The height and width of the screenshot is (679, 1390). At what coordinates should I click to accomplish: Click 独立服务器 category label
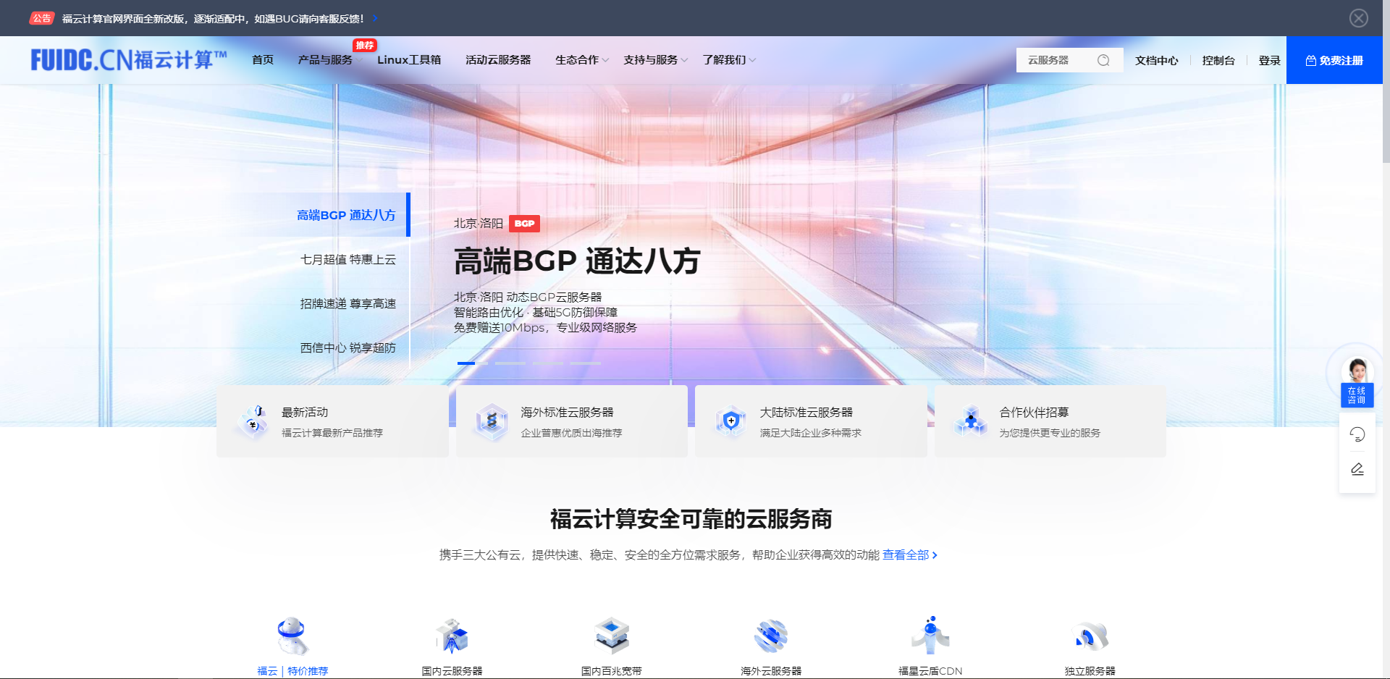1090,671
